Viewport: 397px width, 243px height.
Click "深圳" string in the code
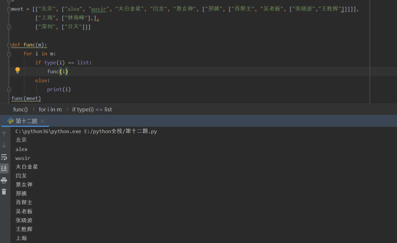click(47, 27)
